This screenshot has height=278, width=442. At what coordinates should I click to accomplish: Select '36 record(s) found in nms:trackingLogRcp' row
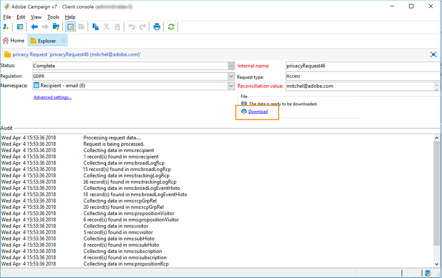[217, 182]
